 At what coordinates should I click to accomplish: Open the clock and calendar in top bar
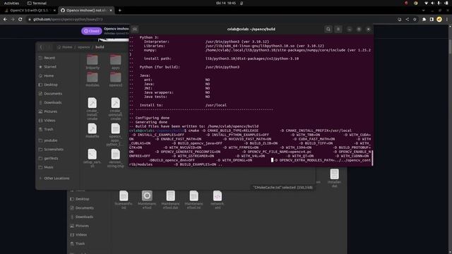(226, 3)
